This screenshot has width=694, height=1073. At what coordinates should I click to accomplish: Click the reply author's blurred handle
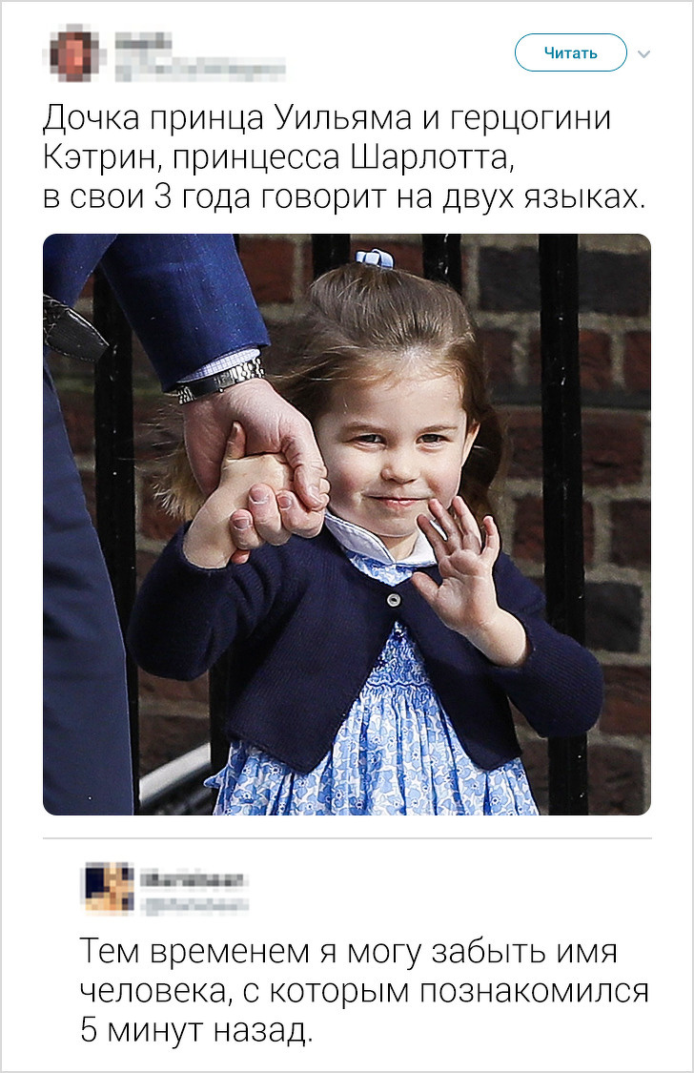click(194, 902)
